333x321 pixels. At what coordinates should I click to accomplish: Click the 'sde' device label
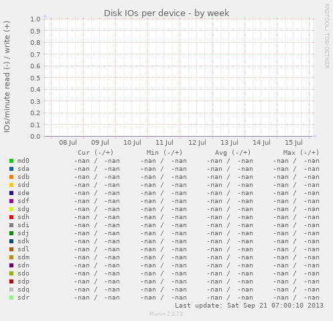(23, 193)
